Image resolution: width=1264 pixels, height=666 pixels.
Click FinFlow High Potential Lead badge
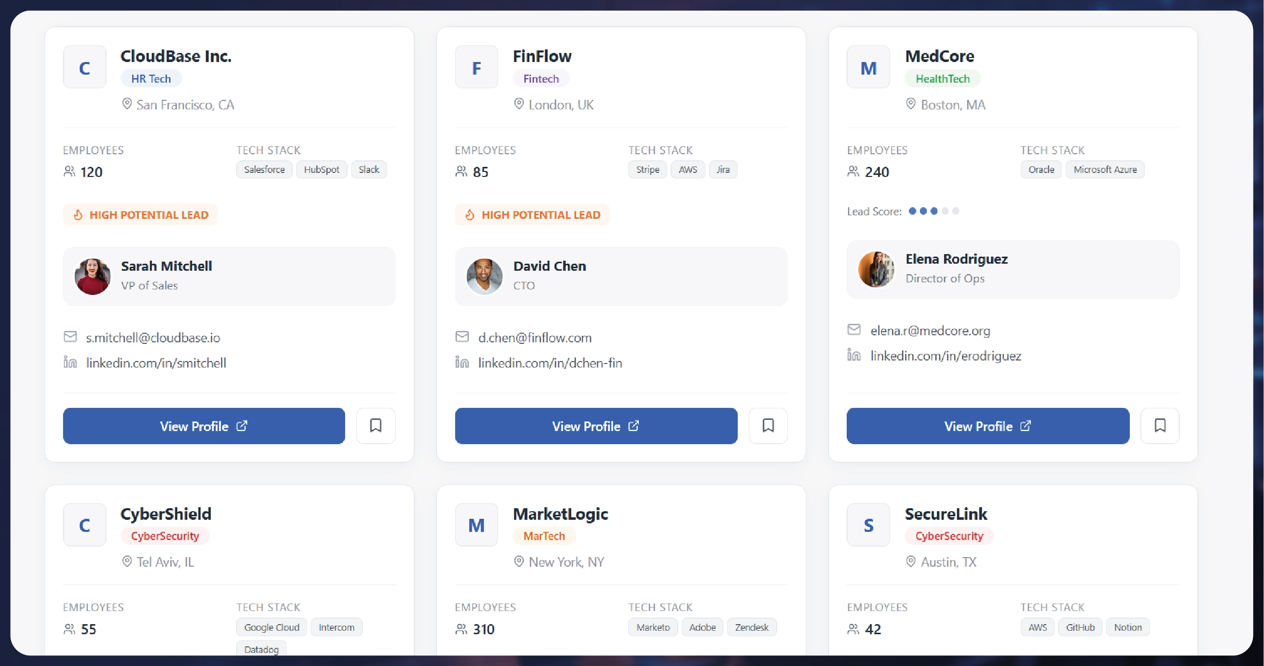532,215
